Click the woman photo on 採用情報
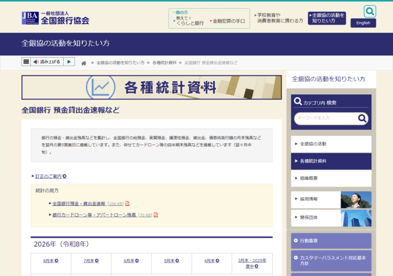This screenshot has width=393, height=276. [x=356, y=199]
